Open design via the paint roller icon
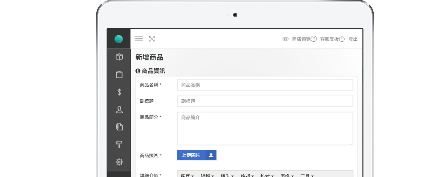 point(119,144)
